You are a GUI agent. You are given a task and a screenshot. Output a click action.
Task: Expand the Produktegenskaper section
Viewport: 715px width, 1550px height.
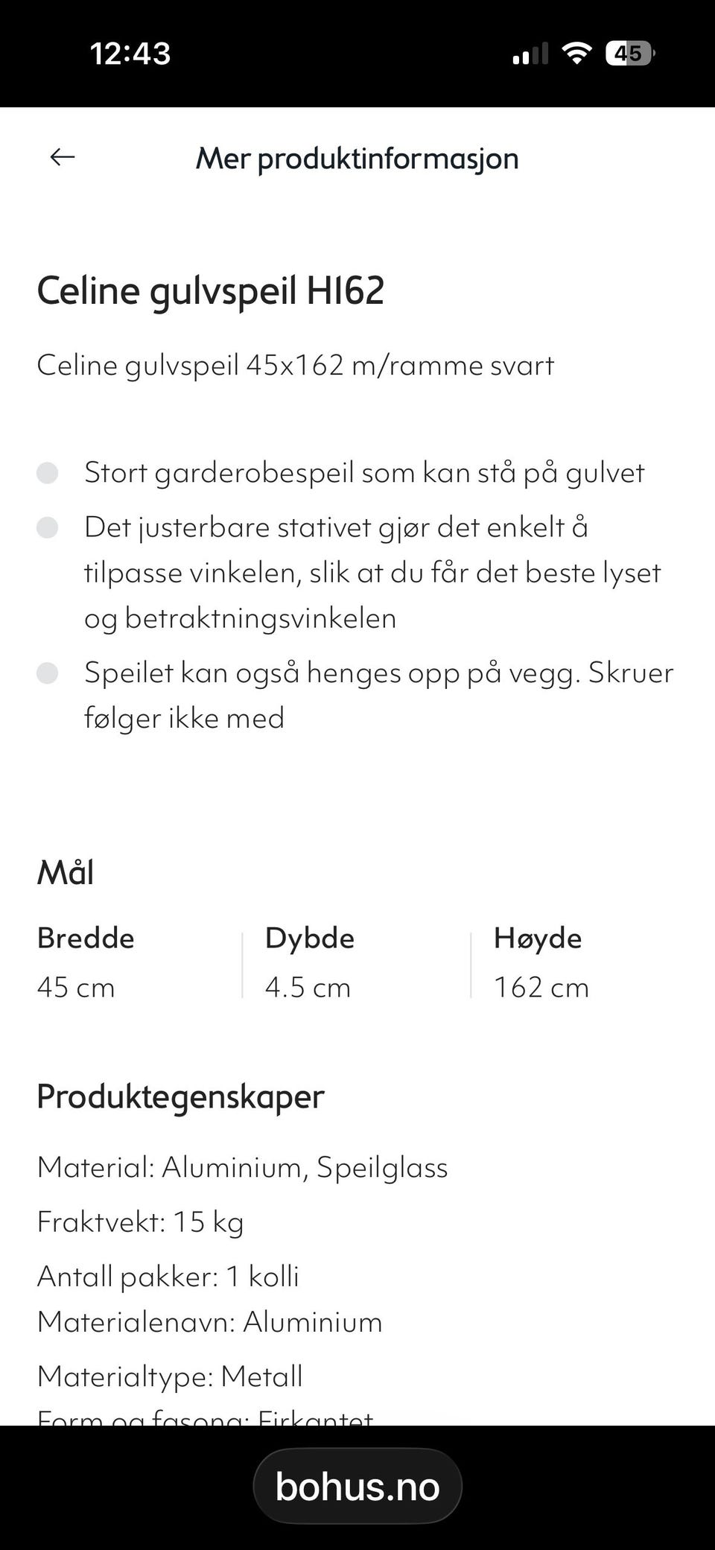(x=180, y=1096)
